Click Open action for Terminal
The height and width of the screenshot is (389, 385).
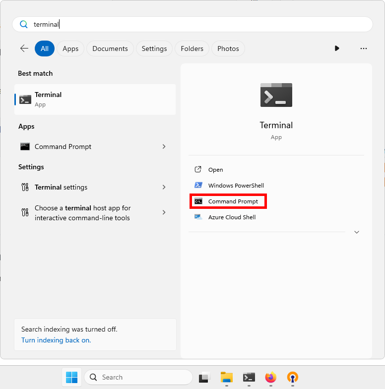point(276,170)
